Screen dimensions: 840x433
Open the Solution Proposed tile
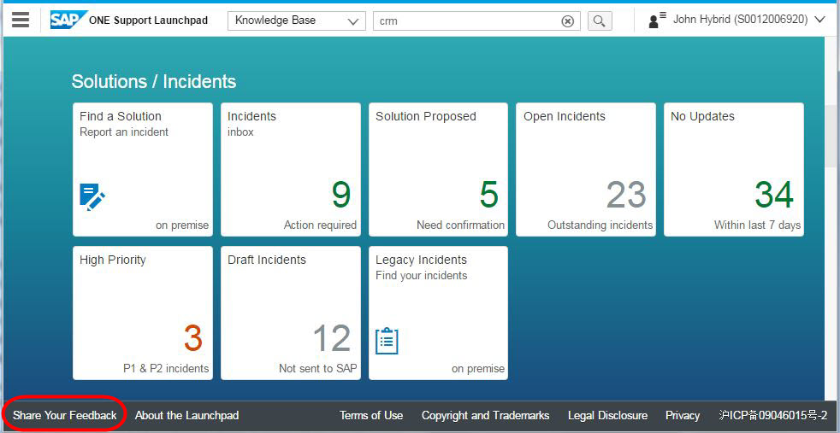click(438, 169)
